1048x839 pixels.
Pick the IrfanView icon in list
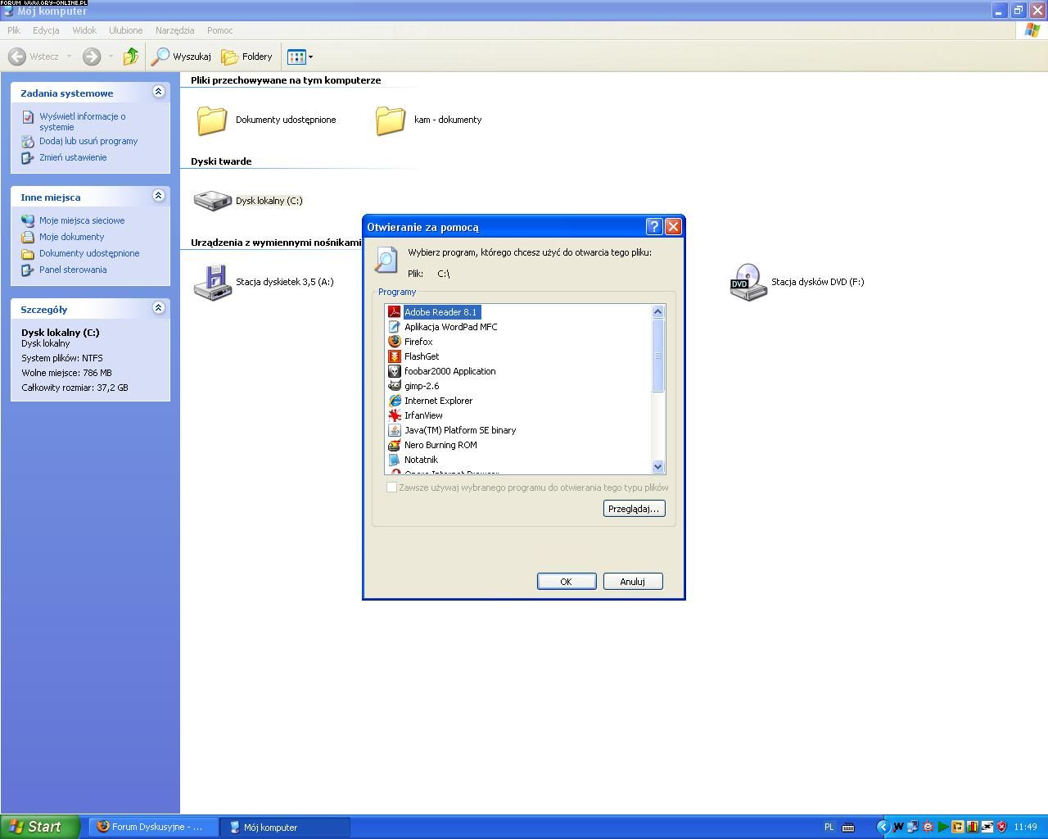(394, 415)
